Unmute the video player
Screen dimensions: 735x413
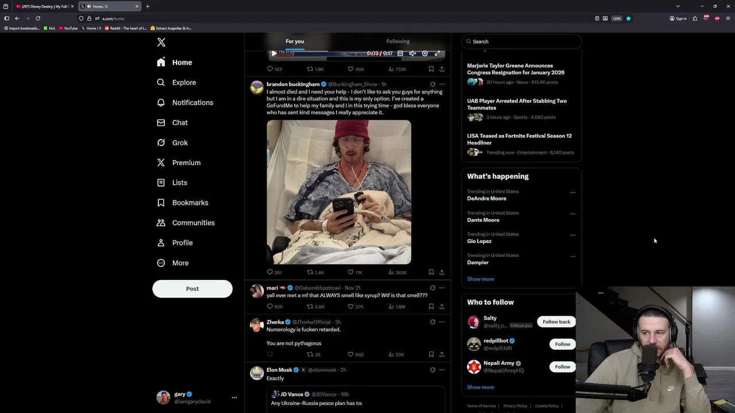[x=412, y=53]
